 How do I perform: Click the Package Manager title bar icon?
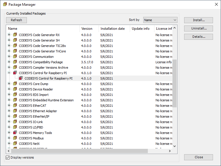(5, 5)
